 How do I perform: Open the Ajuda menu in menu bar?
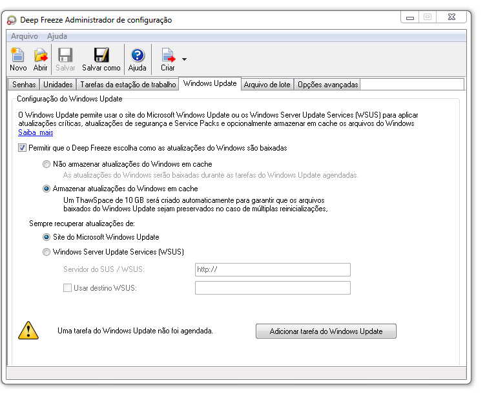click(57, 36)
